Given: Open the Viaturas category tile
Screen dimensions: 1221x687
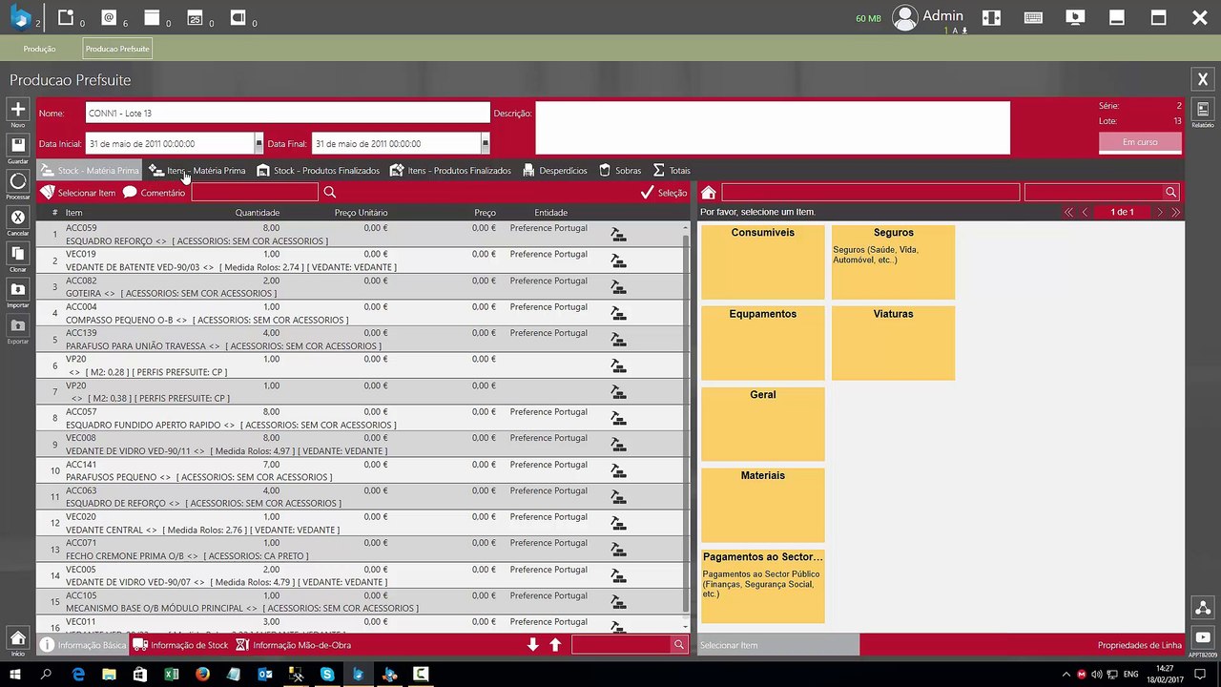Looking at the screenshot, I should pyautogui.click(x=893, y=343).
